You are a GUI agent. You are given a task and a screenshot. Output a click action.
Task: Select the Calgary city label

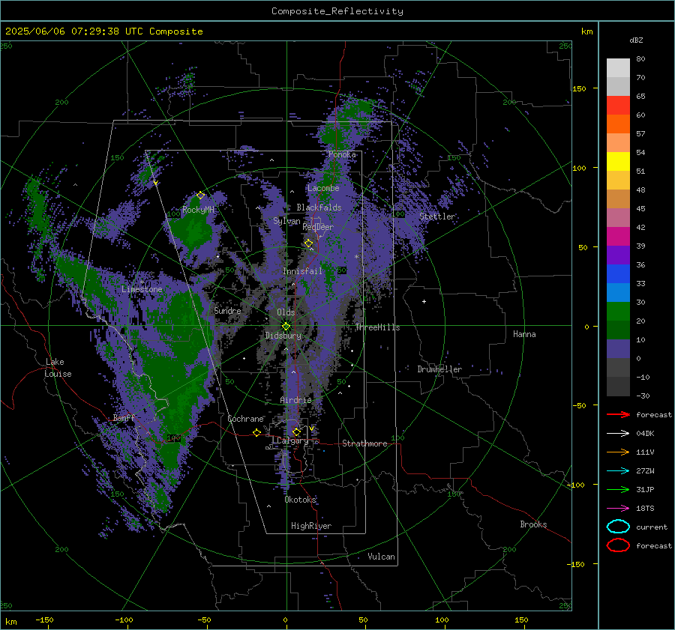(x=292, y=440)
